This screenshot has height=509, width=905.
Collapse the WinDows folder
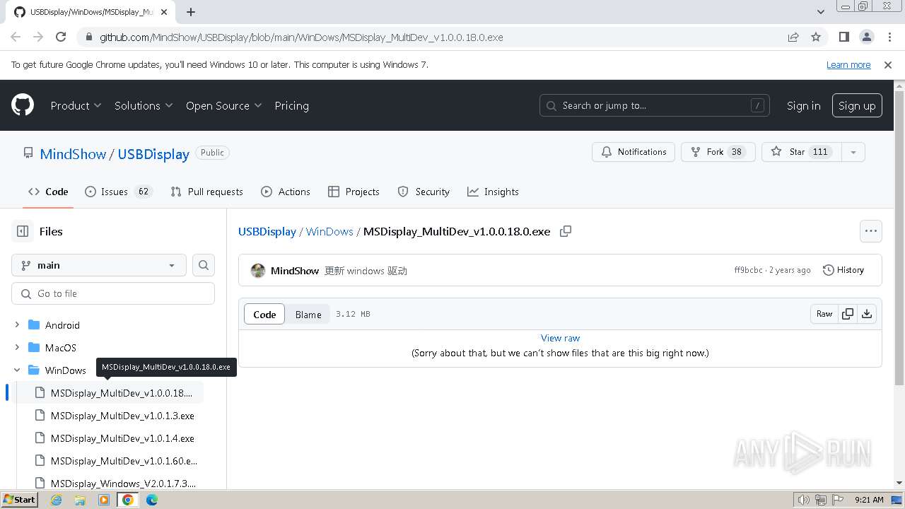pos(17,370)
